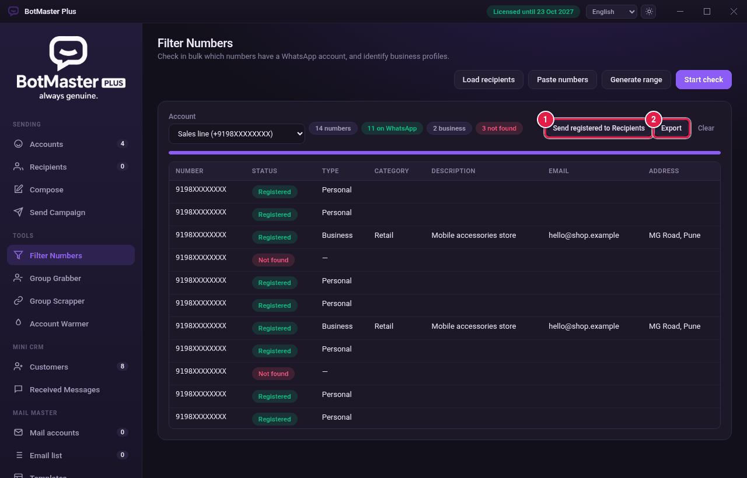Click the 14 numbers chip
The height and width of the screenshot is (478, 747).
click(x=333, y=128)
